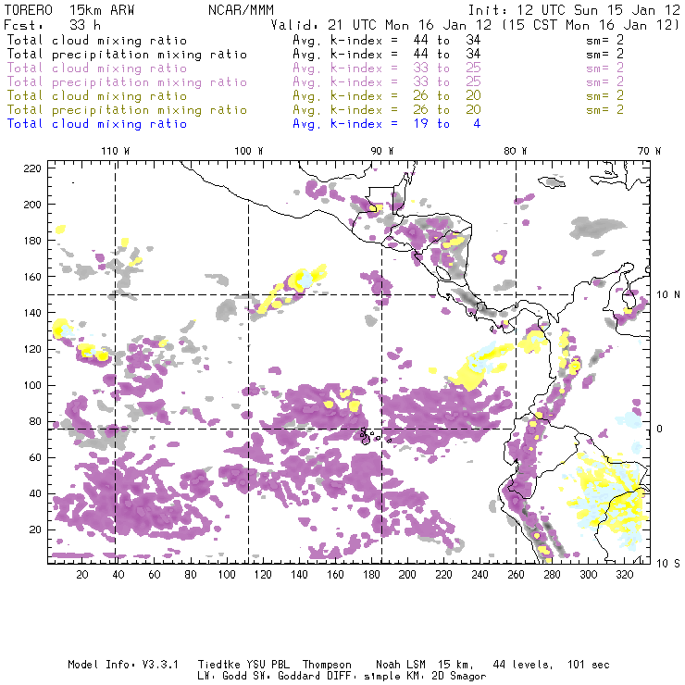Click the 'Tiedtke YSU PBL' footer text

pyautogui.click(x=243, y=665)
